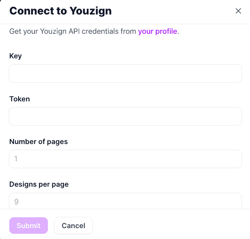
Task: Dismiss the modal with the X icon
Action: pyautogui.click(x=238, y=11)
